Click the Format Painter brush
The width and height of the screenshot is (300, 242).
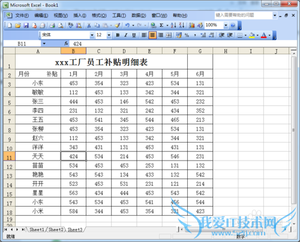(118, 25)
